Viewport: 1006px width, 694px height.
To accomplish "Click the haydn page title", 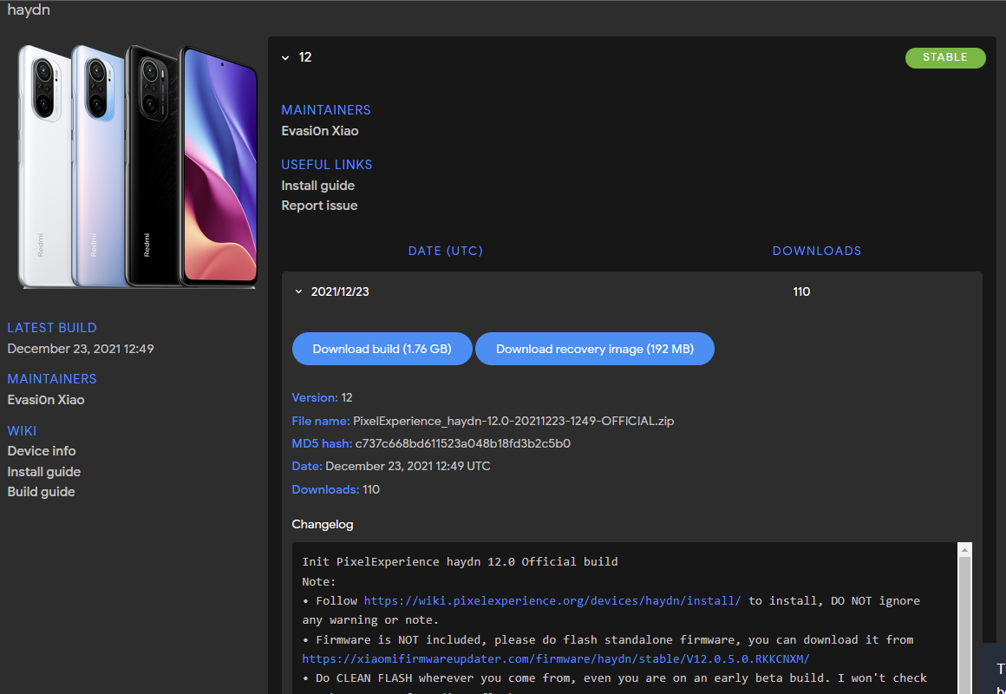I will click(x=29, y=10).
